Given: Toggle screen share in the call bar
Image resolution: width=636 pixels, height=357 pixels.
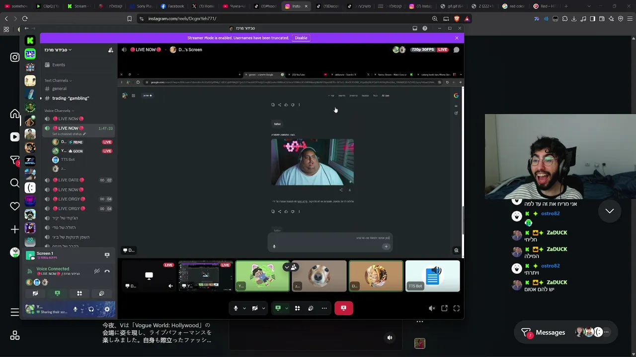Looking at the screenshot, I should (278, 308).
